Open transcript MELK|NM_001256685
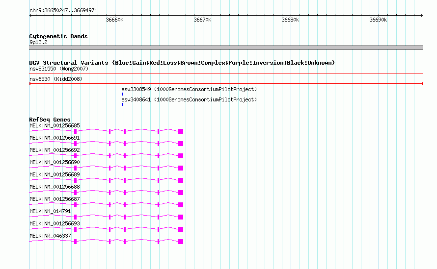Screen dimensions: 437x269 (x=55, y=126)
